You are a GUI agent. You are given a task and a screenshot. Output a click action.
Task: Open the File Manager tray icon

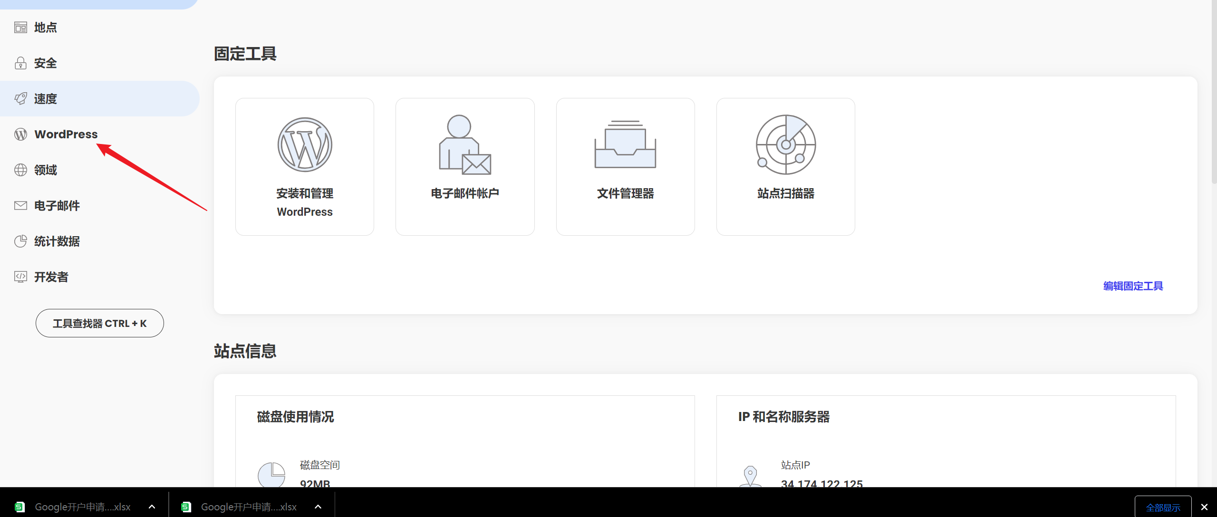(x=625, y=144)
